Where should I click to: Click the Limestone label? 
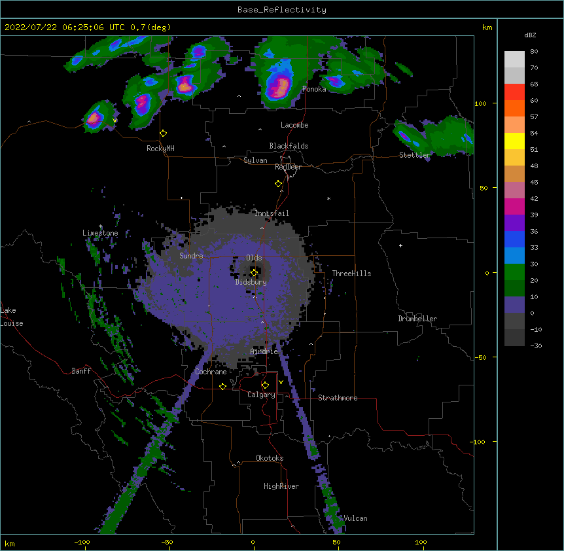point(100,233)
